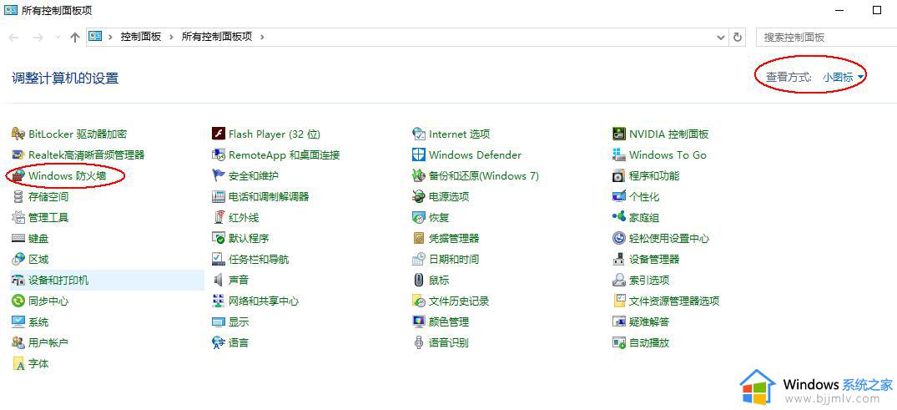The image size is (897, 410).
Task: Open the 语言 icon
Action: (219, 342)
